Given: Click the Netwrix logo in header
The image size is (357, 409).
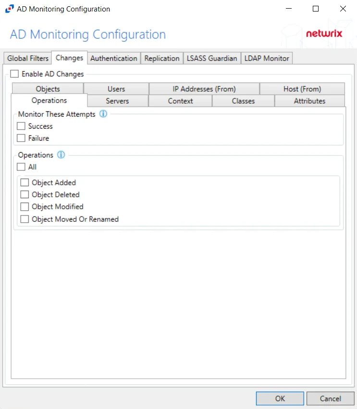Looking at the screenshot, I should pos(324,34).
